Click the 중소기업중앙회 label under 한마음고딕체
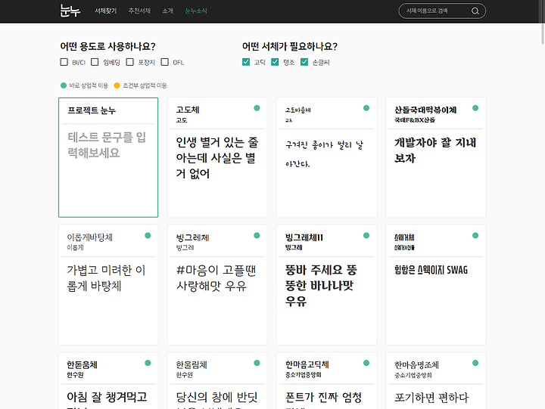This screenshot has width=545, height=409. click(x=303, y=375)
